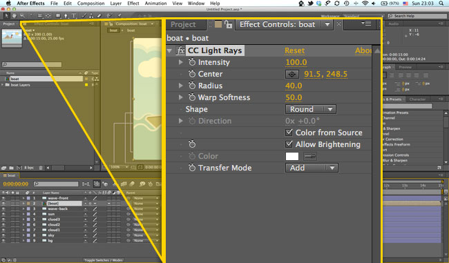The height and width of the screenshot is (263, 449).
Task: Switch to the Project tab in enlarged panel
Action: click(x=183, y=25)
